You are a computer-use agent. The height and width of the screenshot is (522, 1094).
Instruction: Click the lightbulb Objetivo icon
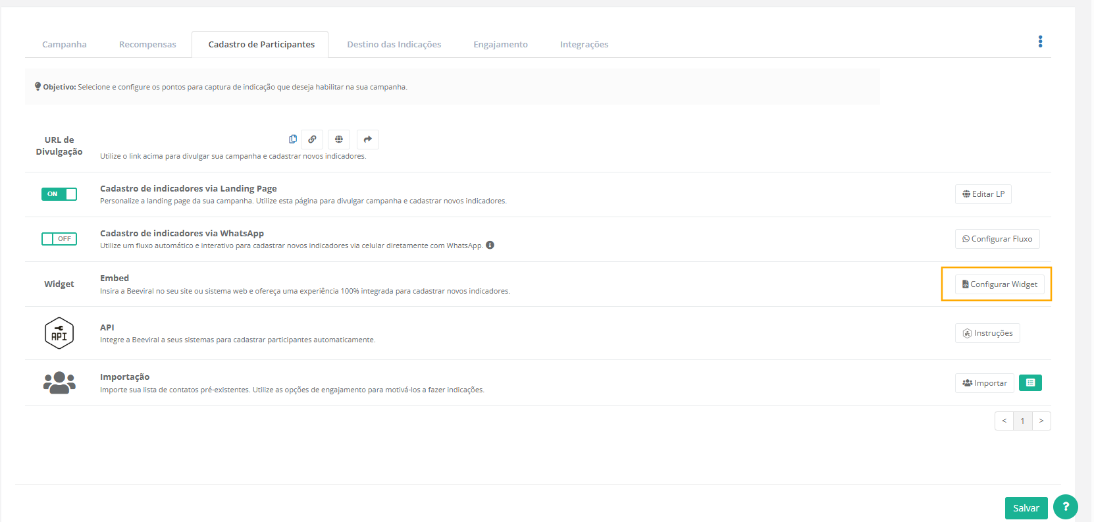pyautogui.click(x=38, y=86)
